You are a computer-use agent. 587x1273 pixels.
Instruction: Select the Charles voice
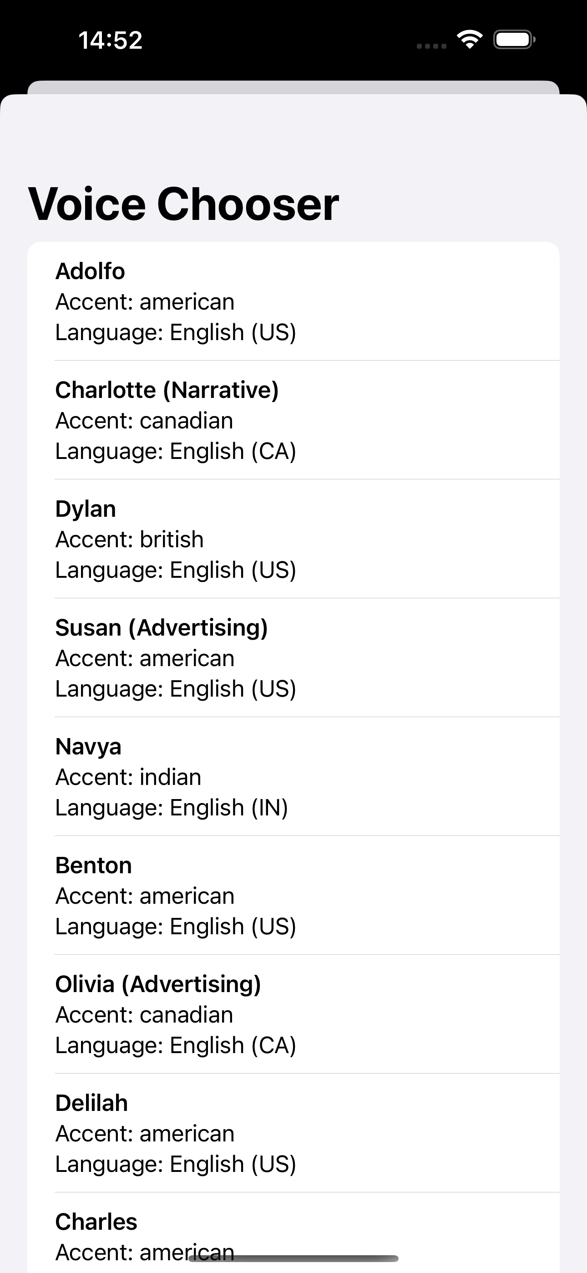click(x=96, y=1222)
